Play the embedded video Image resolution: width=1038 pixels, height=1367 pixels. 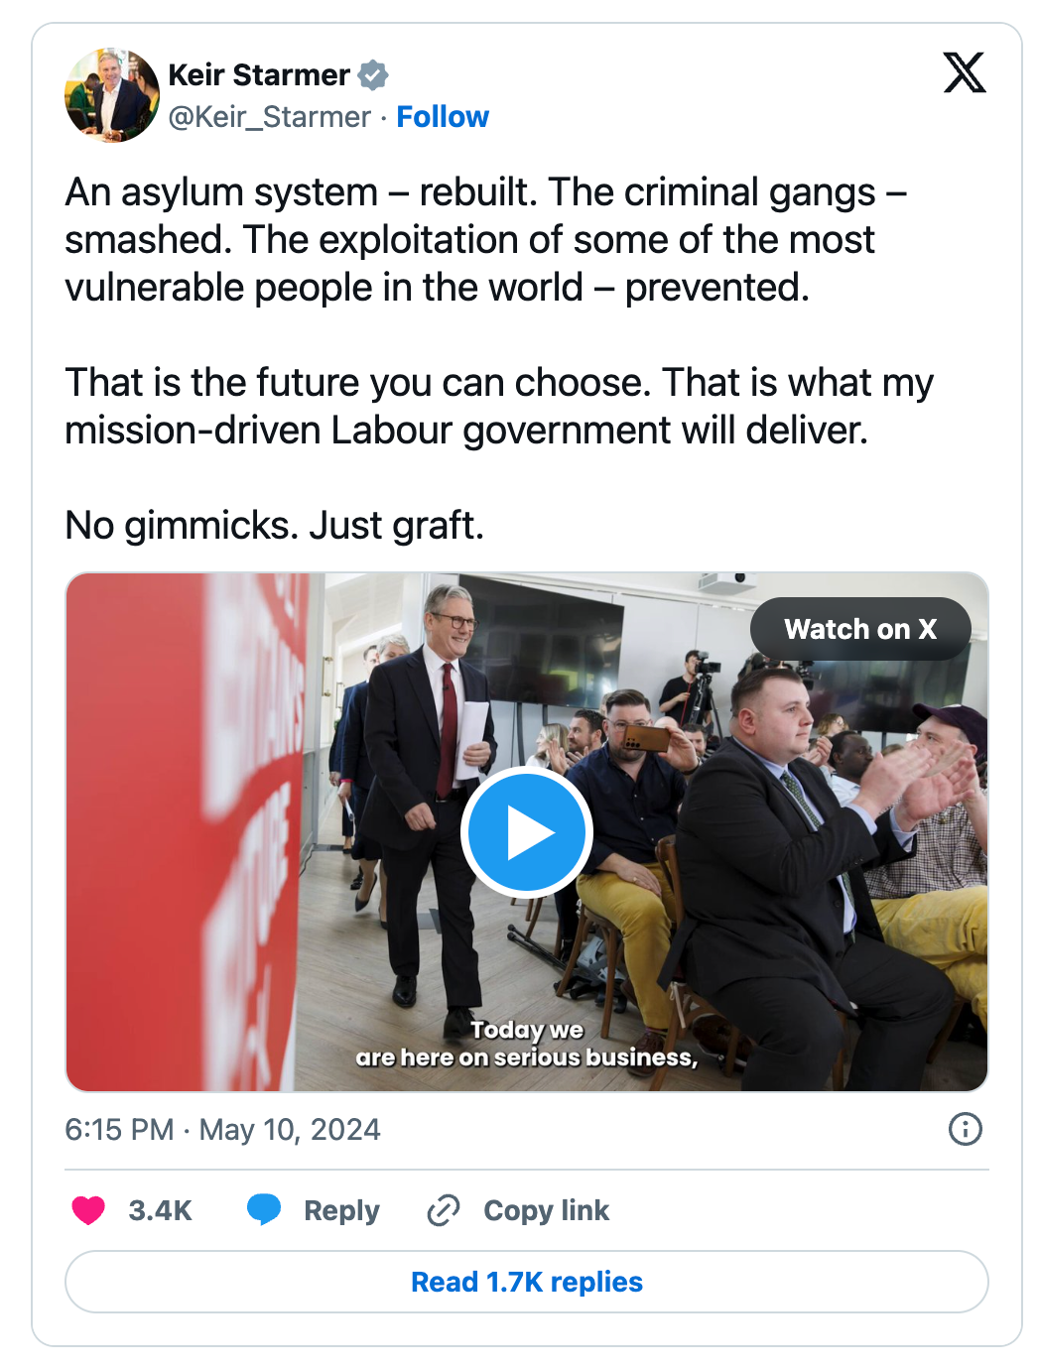click(527, 833)
